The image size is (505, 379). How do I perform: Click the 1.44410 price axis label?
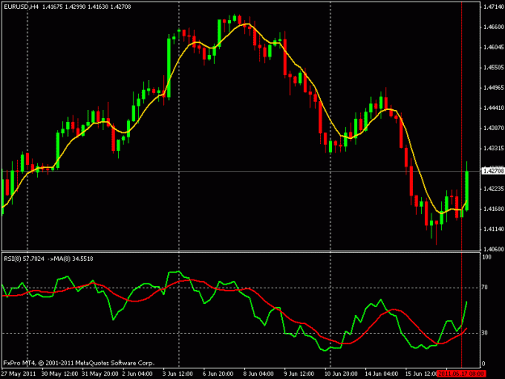click(494, 107)
